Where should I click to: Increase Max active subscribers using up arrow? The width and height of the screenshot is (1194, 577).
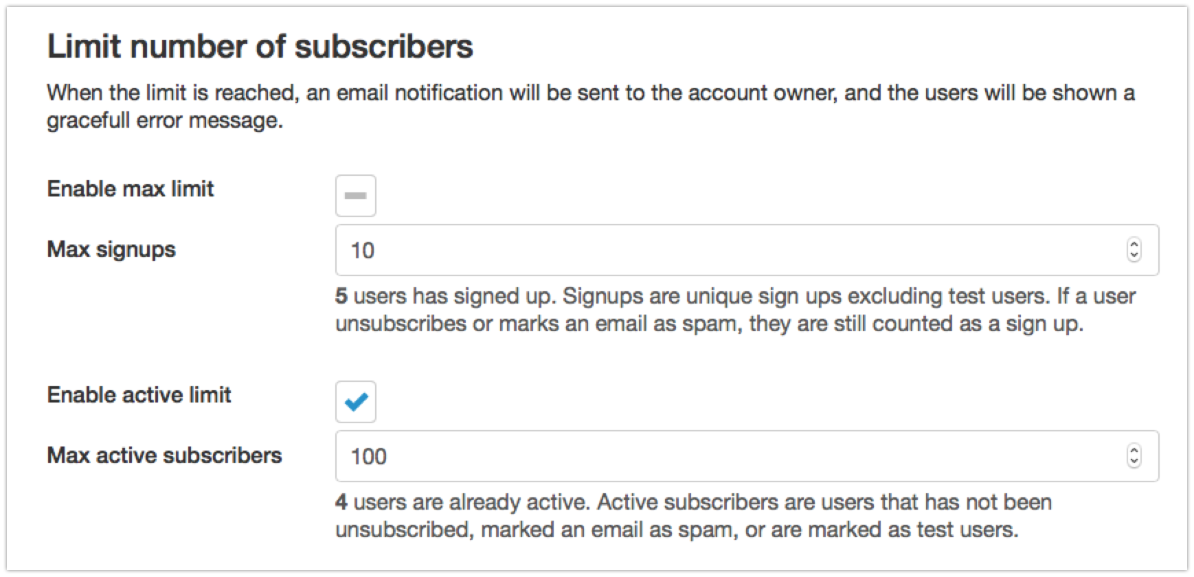click(1134, 451)
